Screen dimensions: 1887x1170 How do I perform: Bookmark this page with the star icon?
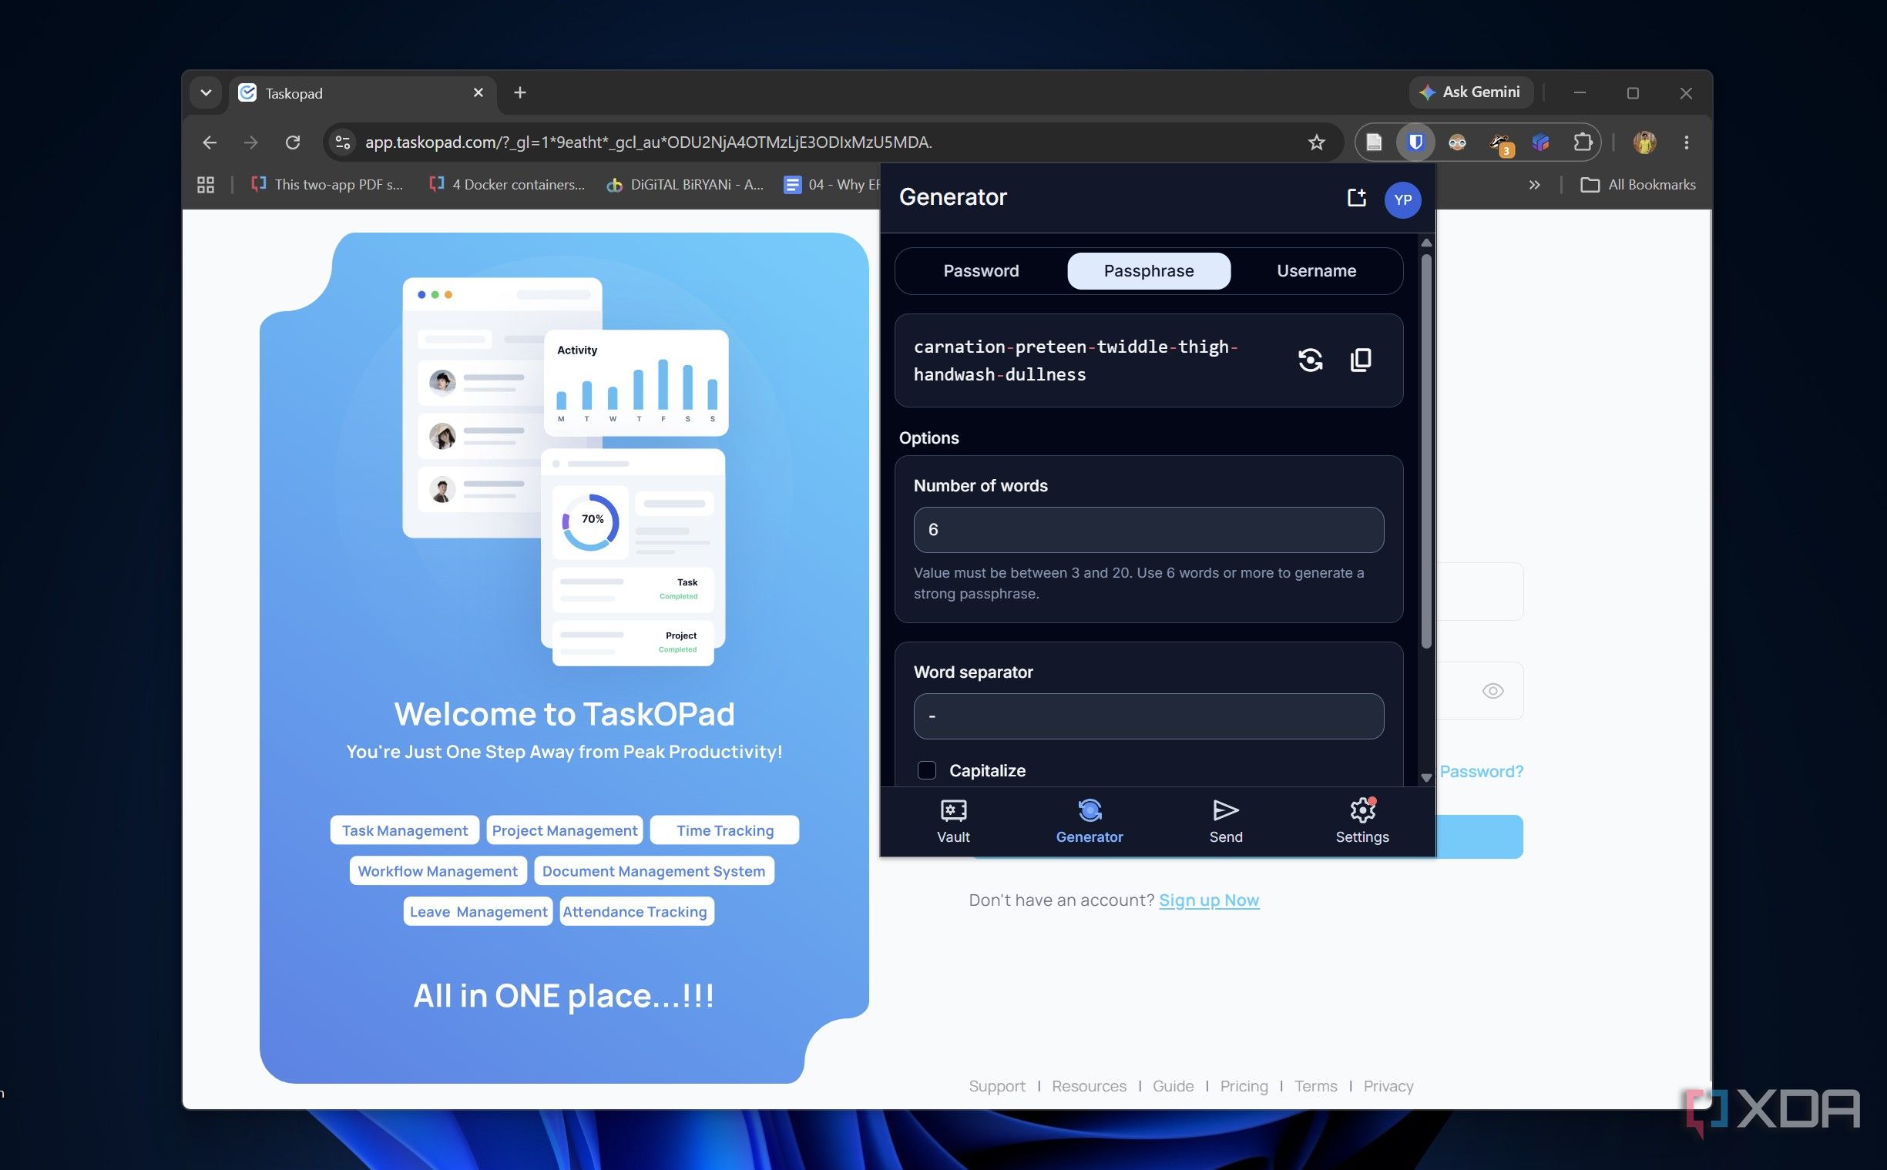(1317, 142)
